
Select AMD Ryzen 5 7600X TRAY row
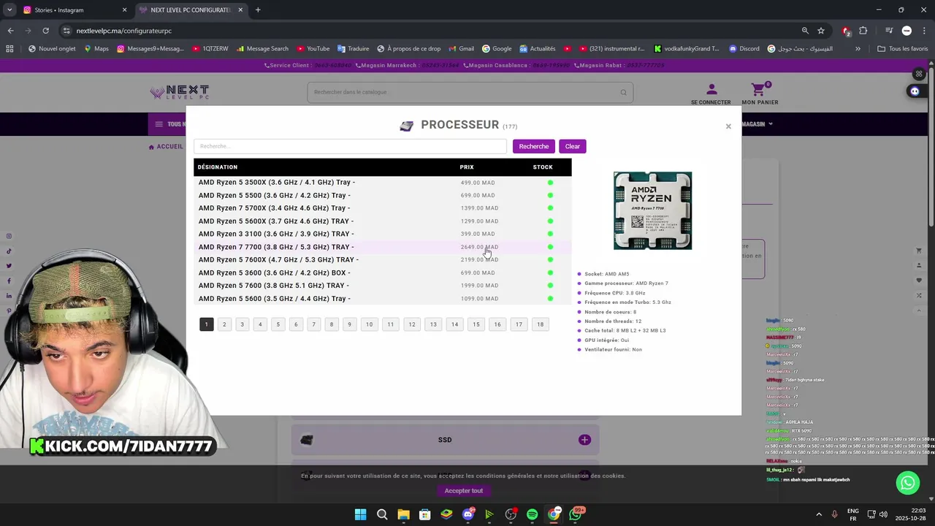382,259
